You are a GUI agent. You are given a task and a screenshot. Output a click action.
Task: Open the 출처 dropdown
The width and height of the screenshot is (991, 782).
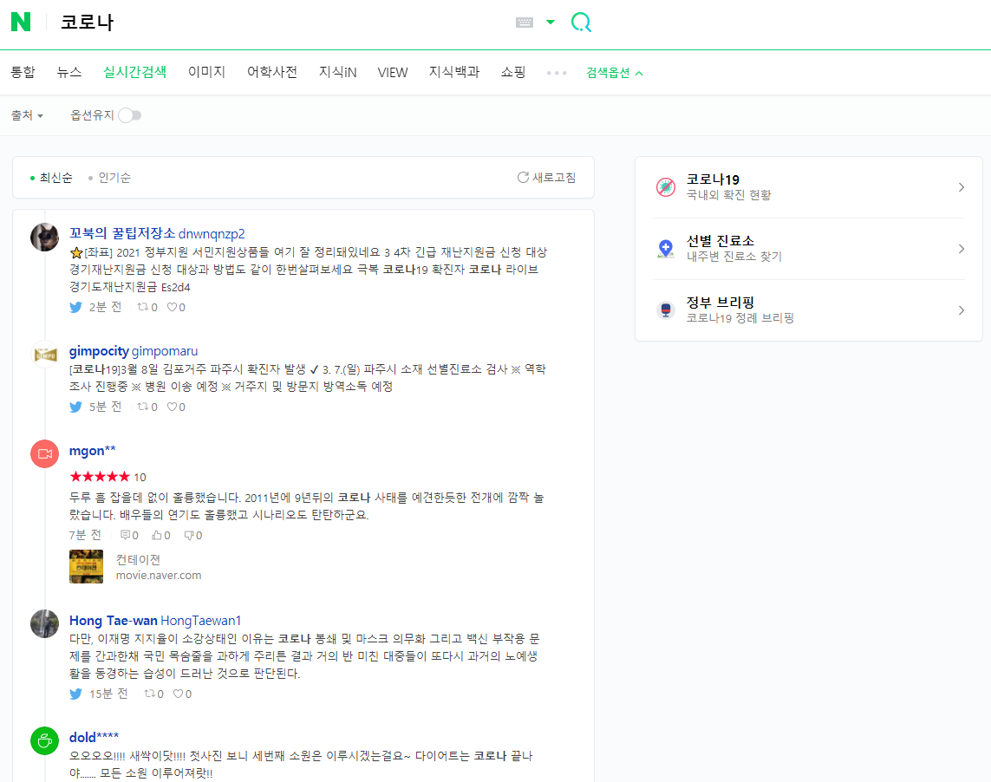(27, 115)
